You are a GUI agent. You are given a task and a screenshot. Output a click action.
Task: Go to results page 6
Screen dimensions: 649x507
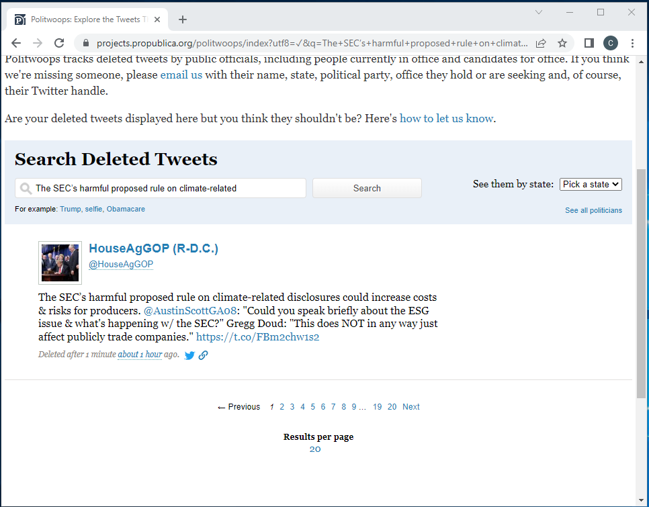[323, 407]
